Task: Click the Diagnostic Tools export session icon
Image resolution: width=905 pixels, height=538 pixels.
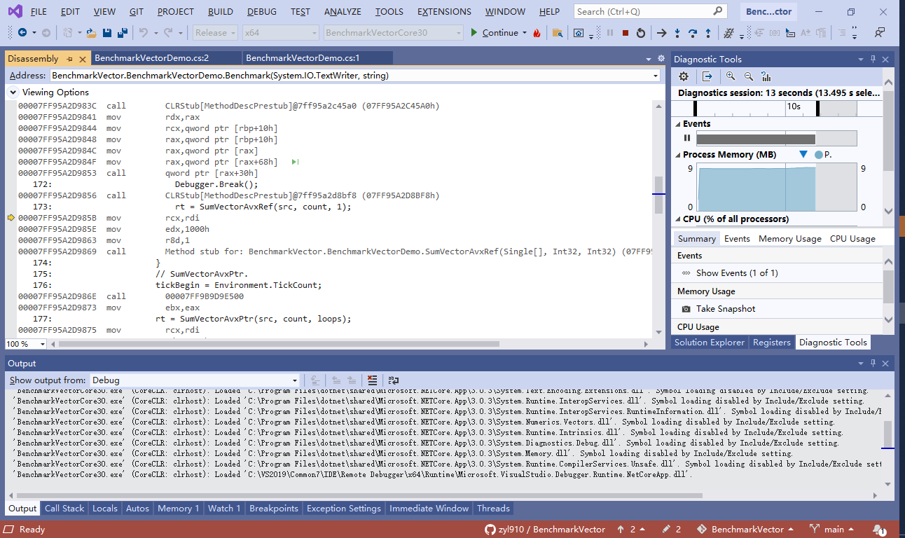Action: pos(707,76)
